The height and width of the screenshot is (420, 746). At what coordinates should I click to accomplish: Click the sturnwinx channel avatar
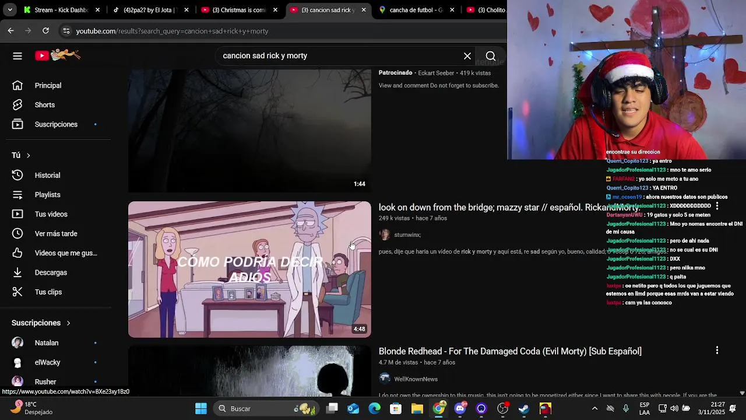click(385, 235)
